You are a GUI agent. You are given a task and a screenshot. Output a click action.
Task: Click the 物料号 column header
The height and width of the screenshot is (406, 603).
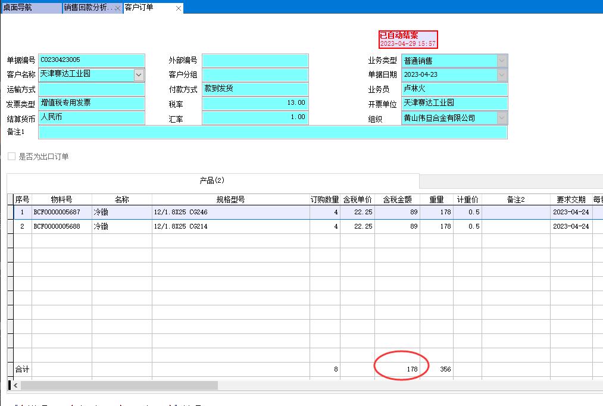click(x=61, y=199)
